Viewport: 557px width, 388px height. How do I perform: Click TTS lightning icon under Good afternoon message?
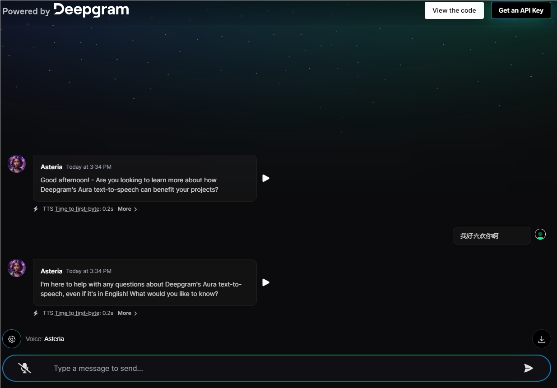point(36,209)
